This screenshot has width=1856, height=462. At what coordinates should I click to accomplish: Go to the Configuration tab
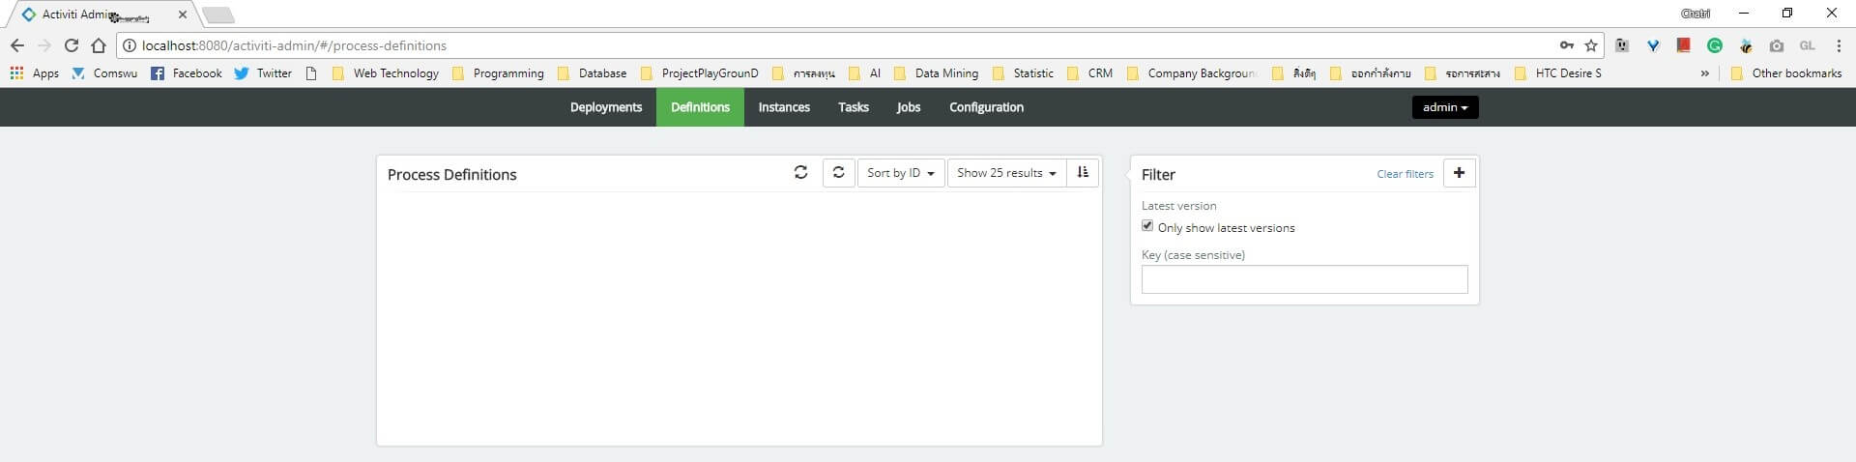coord(986,107)
